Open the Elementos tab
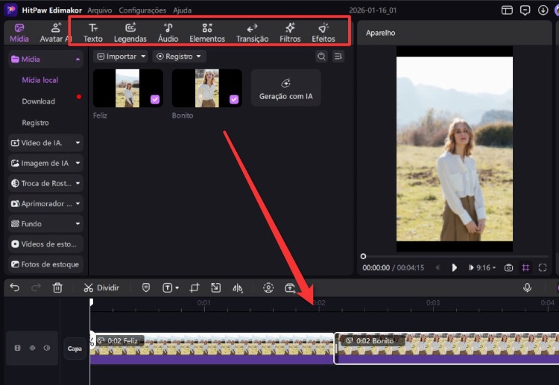The image size is (559, 385). pos(207,33)
